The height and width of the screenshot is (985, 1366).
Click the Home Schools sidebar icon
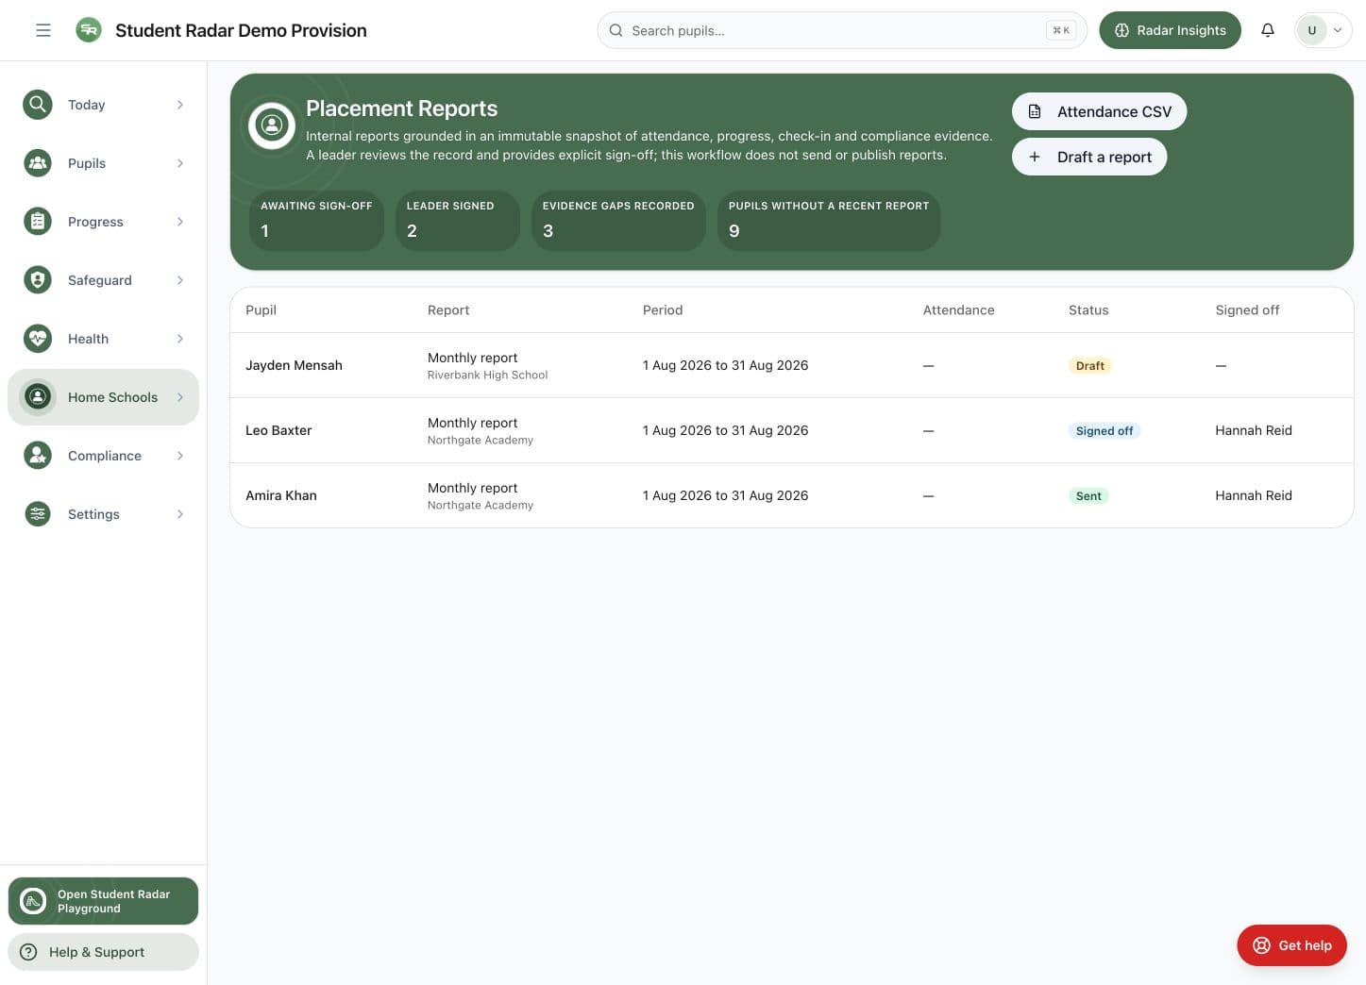coord(38,397)
